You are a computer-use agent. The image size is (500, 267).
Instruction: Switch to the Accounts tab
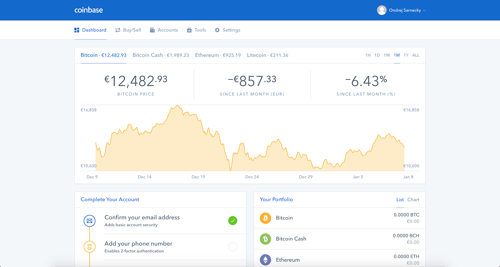tap(164, 30)
